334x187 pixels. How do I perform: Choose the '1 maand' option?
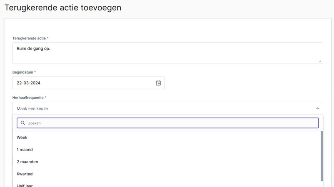coord(25,150)
